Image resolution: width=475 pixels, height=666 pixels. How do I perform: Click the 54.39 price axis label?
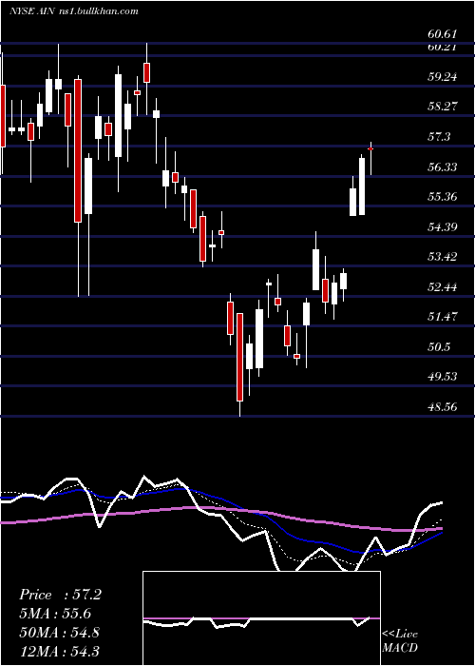point(443,226)
